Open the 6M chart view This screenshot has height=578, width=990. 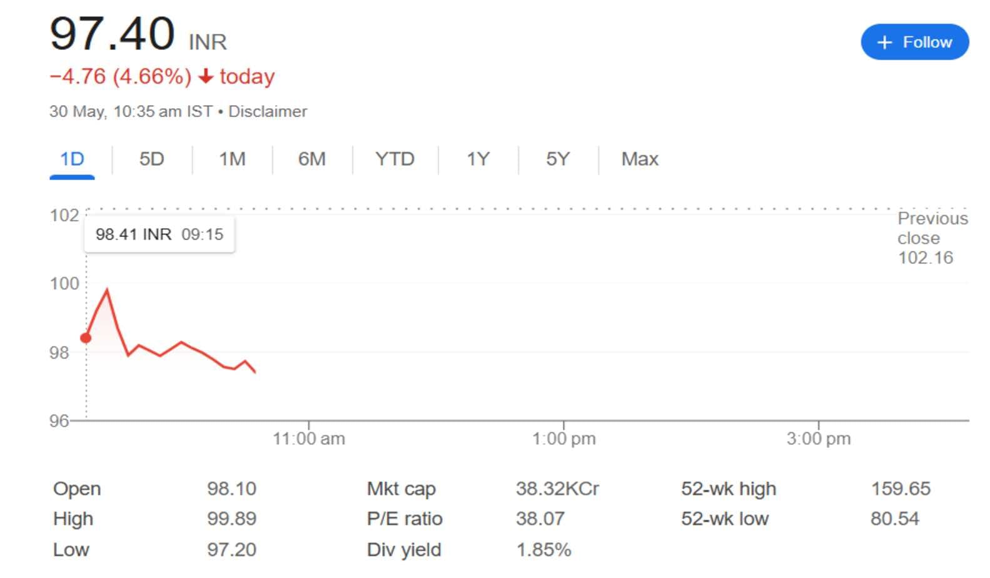311,159
